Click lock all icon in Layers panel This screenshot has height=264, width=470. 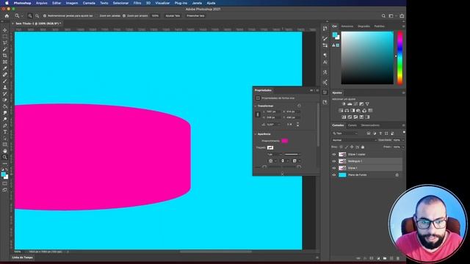363,147
